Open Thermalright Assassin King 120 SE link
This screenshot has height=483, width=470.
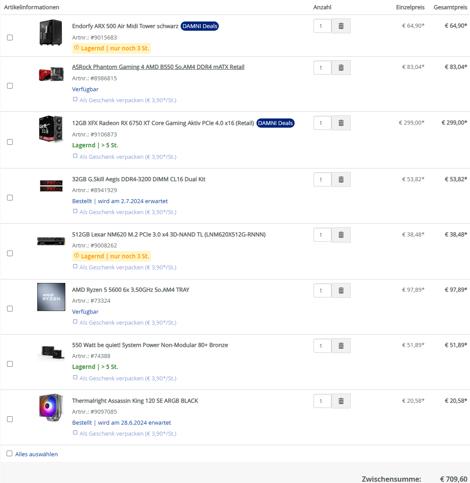coord(135,401)
